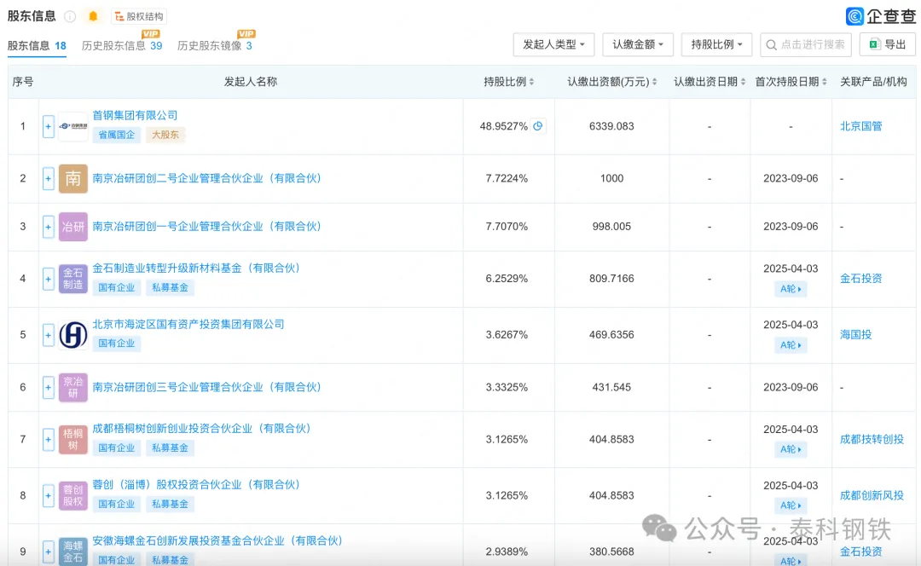Open the 北京国管 related institution link
The width and height of the screenshot is (921, 566).
coord(860,126)
